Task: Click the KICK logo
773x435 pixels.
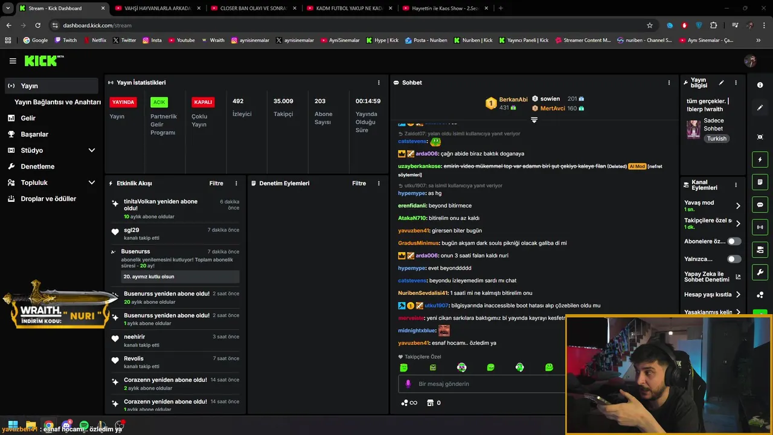Action: [x=43, y=60]
